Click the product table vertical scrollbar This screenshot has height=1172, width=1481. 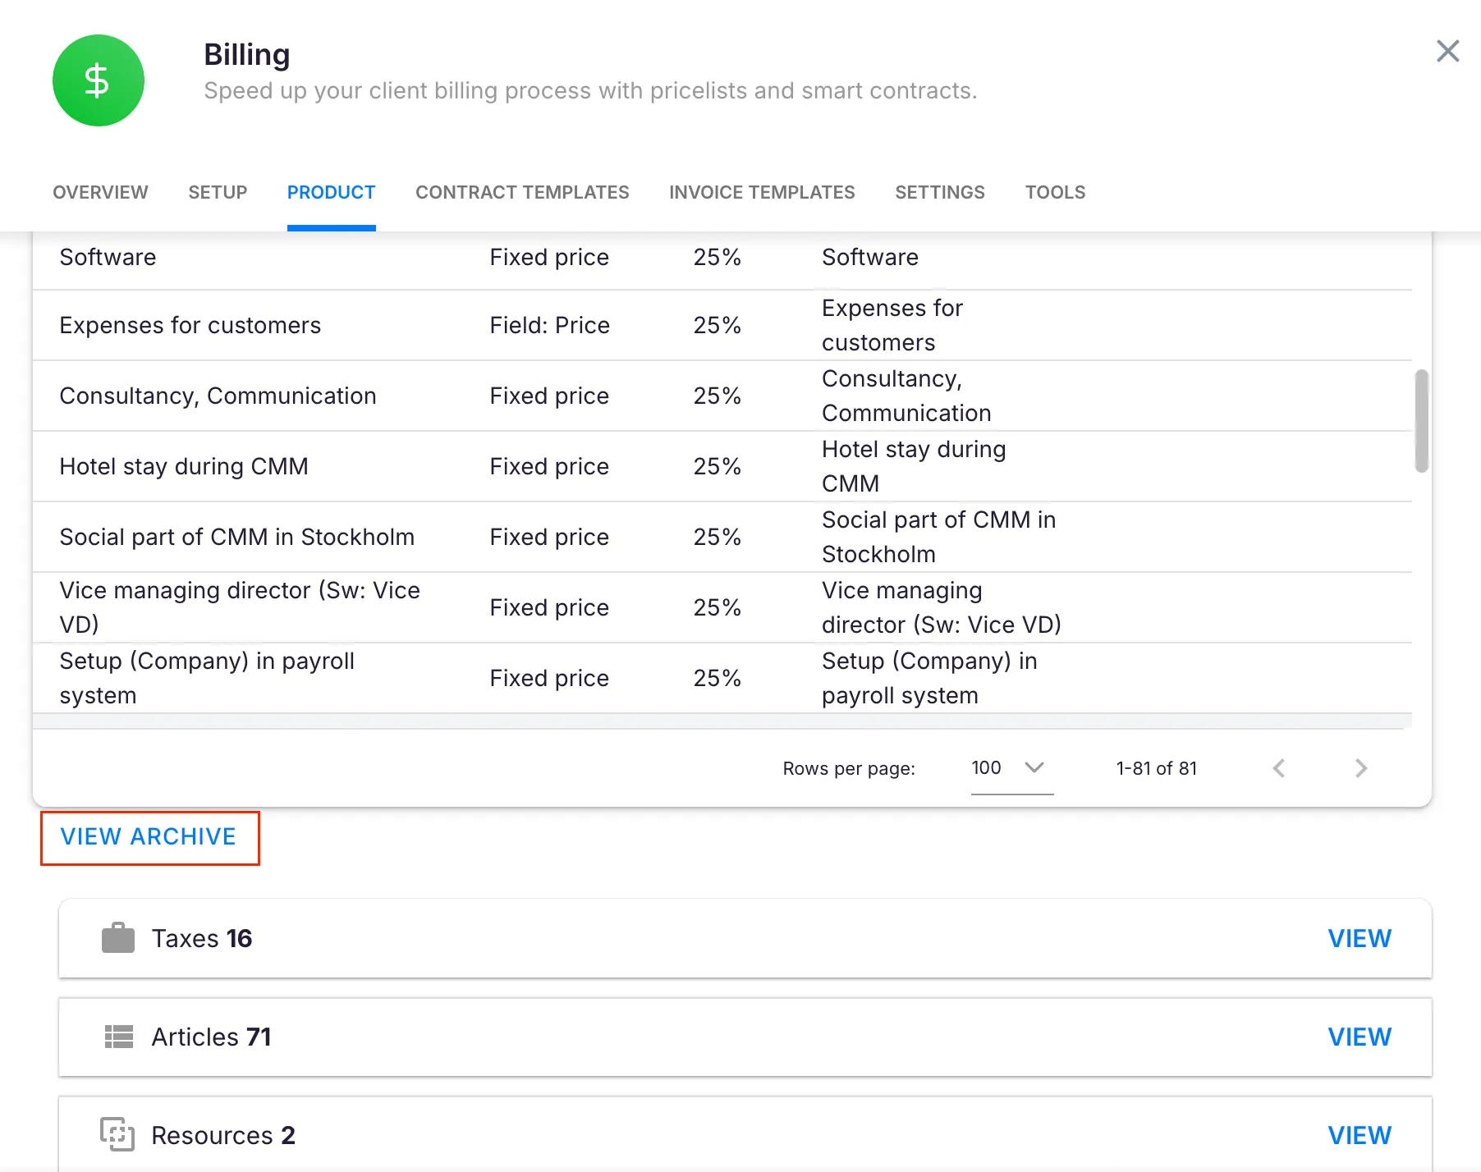pos(1421,421)
